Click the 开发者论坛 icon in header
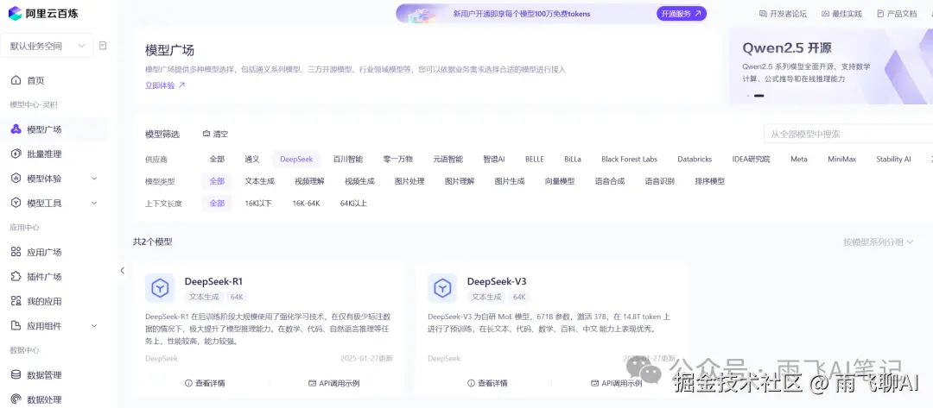This screenshot has width=933, height=408. tap(763, 14)
